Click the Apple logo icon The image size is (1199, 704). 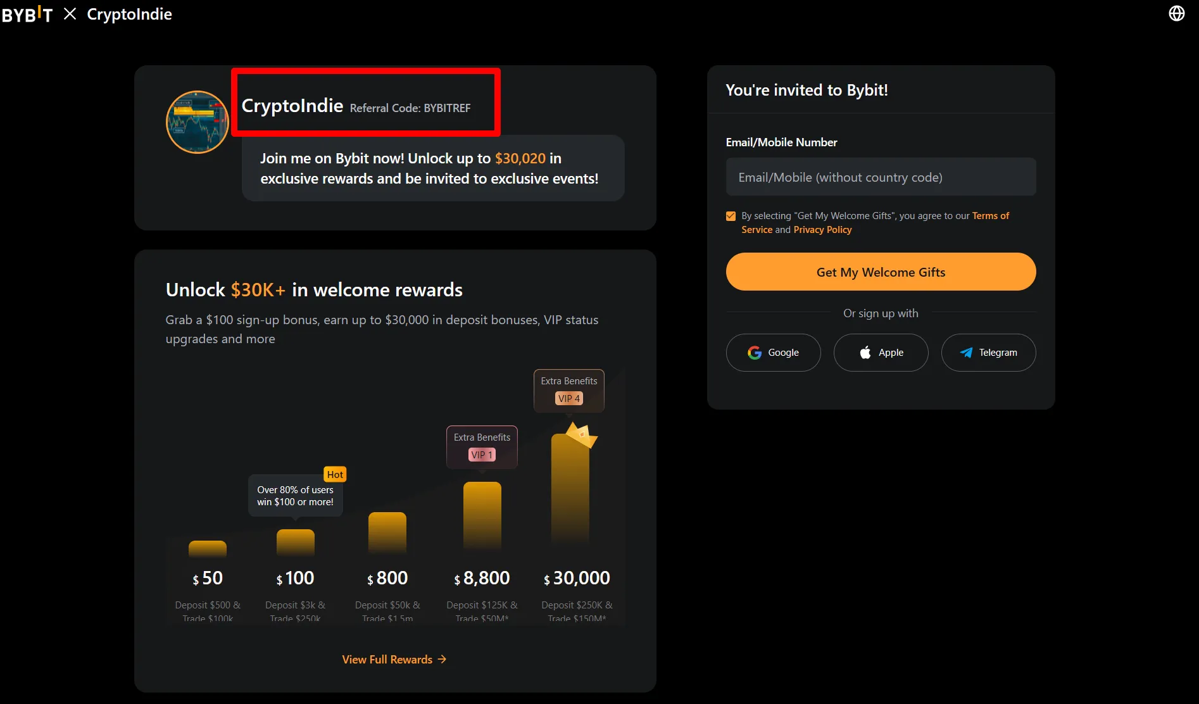865,353
